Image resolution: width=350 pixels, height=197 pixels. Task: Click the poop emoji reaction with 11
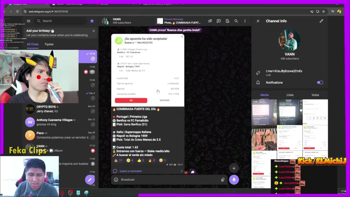click(118, 160)
